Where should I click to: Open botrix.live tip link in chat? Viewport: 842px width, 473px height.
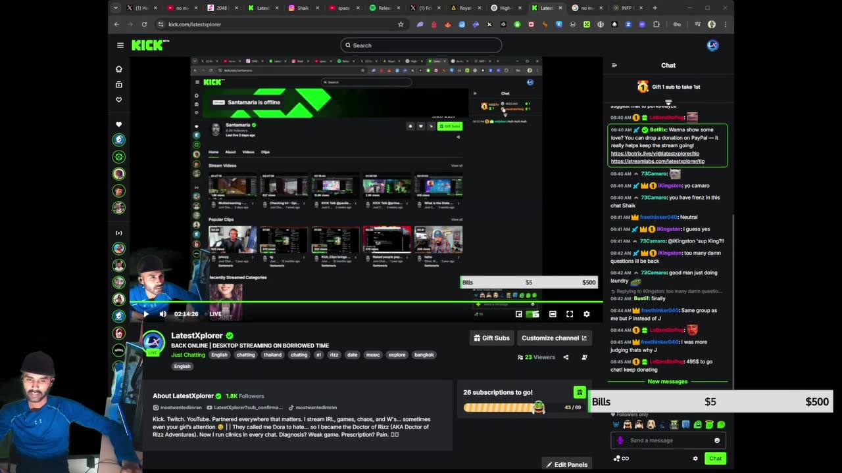[655, 154]
